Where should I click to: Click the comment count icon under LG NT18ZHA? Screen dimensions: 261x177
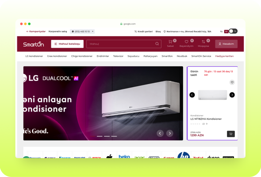click(203, 124)
